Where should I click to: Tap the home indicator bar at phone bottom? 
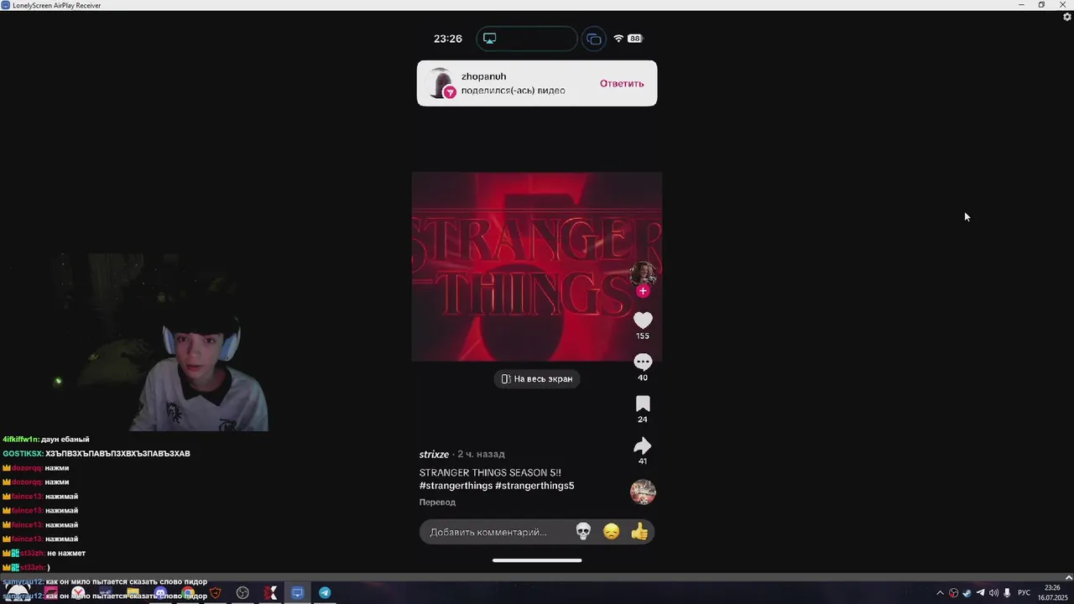point(537,560)
